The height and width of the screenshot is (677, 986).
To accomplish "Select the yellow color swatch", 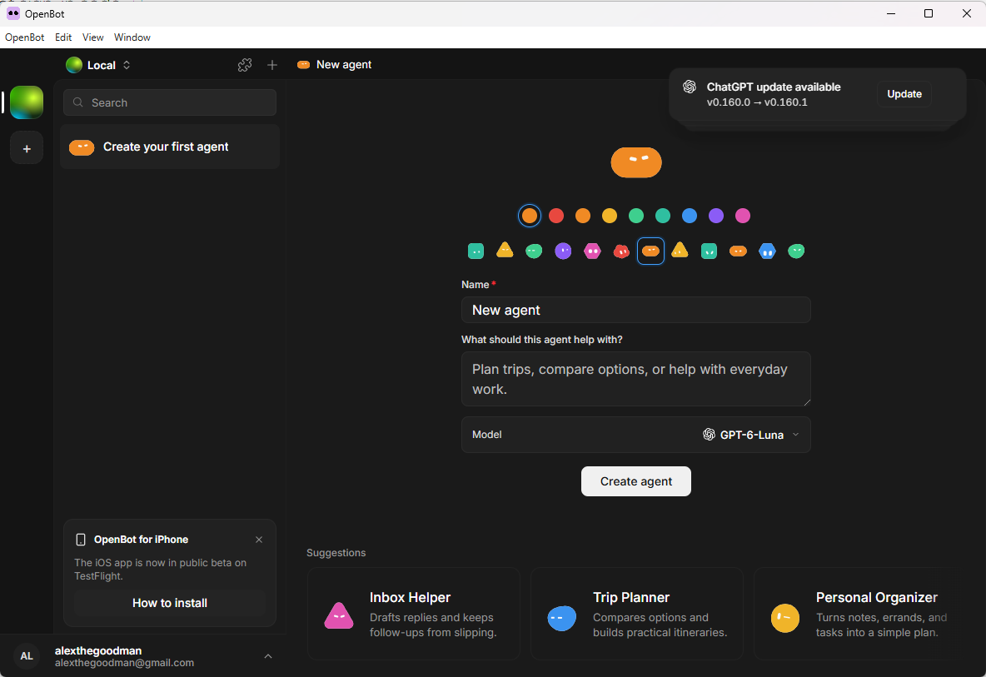I will (610, 216).
